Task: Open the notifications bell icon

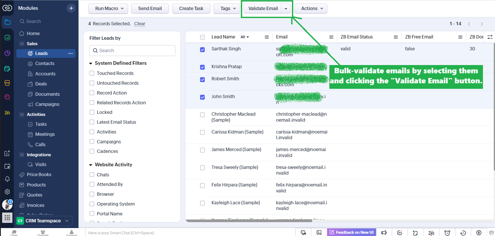Action: [x=7, y=179]
